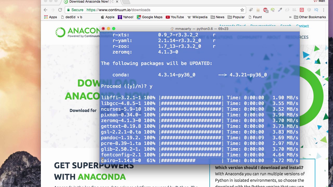Viewport: 333px width, 187px height.
Task: Click the cairo-1.14.8-0 progress bar
Action: [191, 161]
